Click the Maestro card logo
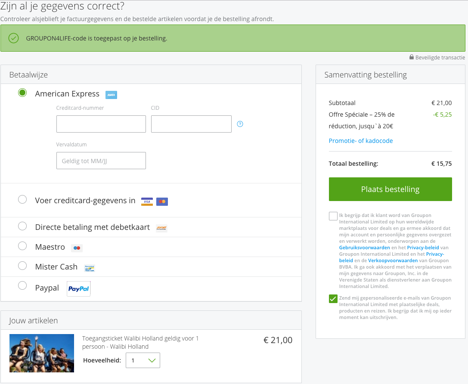468x384 pixels. (77, 248)
